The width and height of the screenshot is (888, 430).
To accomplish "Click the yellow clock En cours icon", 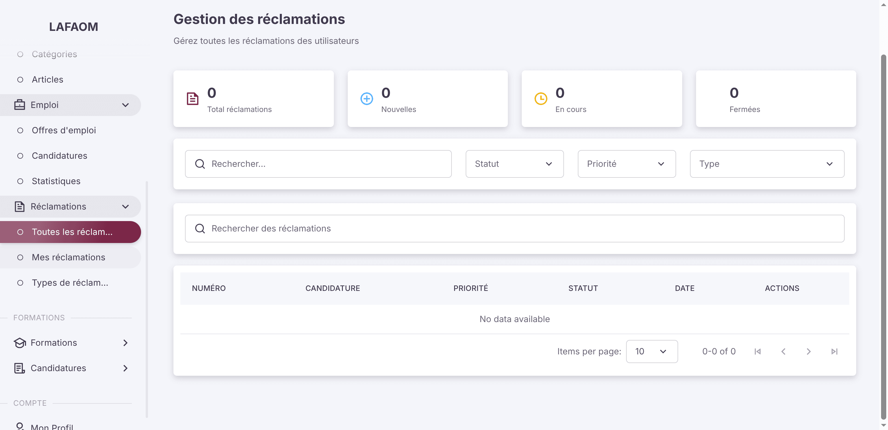I will [541, 99].
